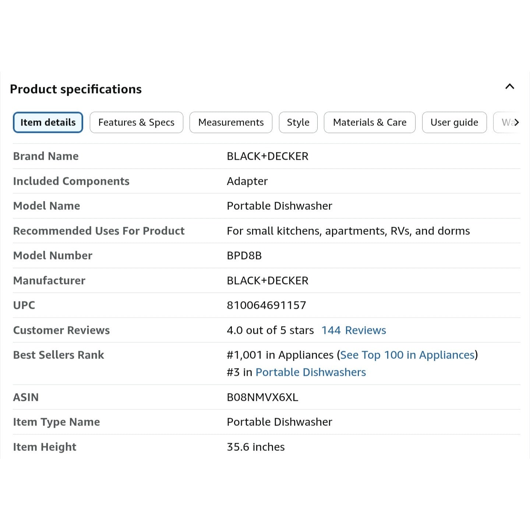Open the 144 Reviews link

(x=354, y=330)
